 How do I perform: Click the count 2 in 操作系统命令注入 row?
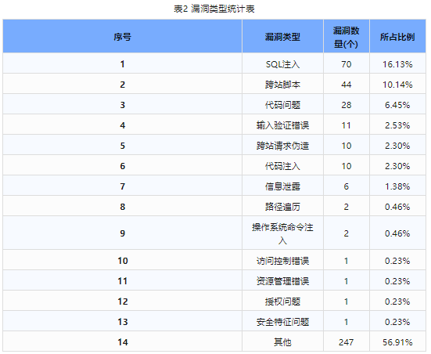point(347,233)
